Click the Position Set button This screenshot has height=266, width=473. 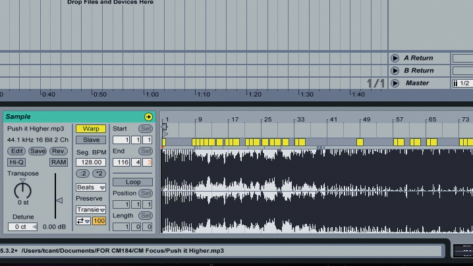point(146,193)
